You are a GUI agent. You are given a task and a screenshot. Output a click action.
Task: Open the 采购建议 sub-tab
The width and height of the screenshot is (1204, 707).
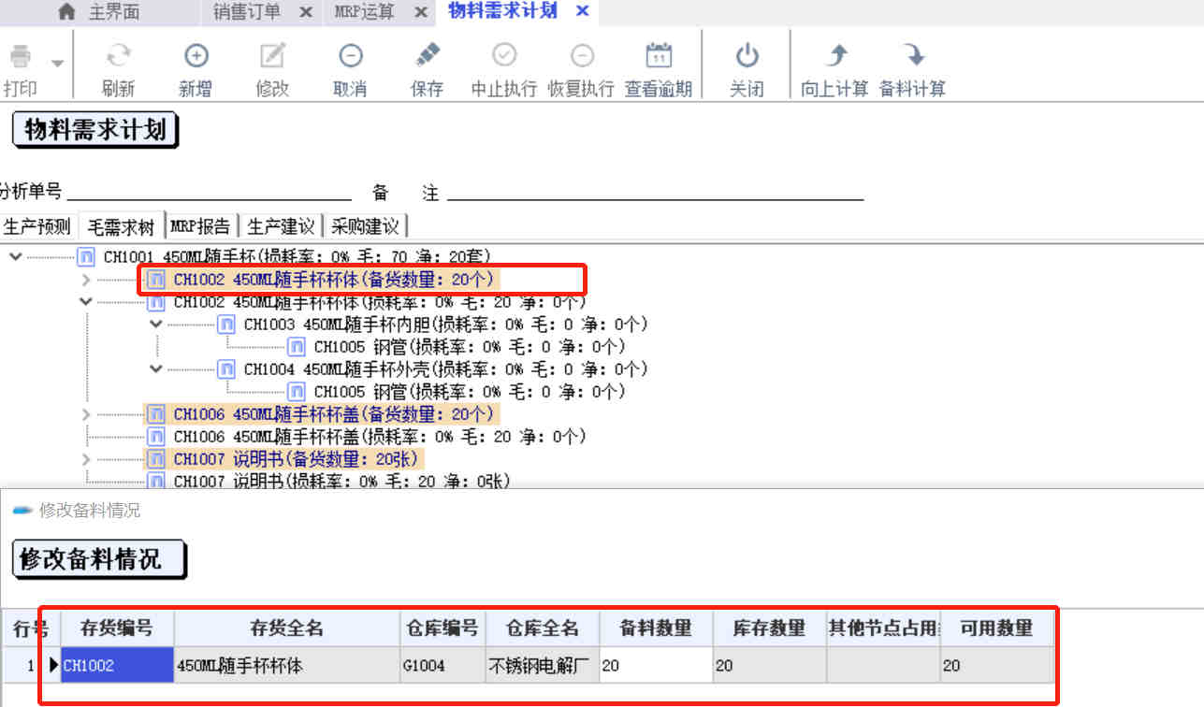(x=365, y=226)
